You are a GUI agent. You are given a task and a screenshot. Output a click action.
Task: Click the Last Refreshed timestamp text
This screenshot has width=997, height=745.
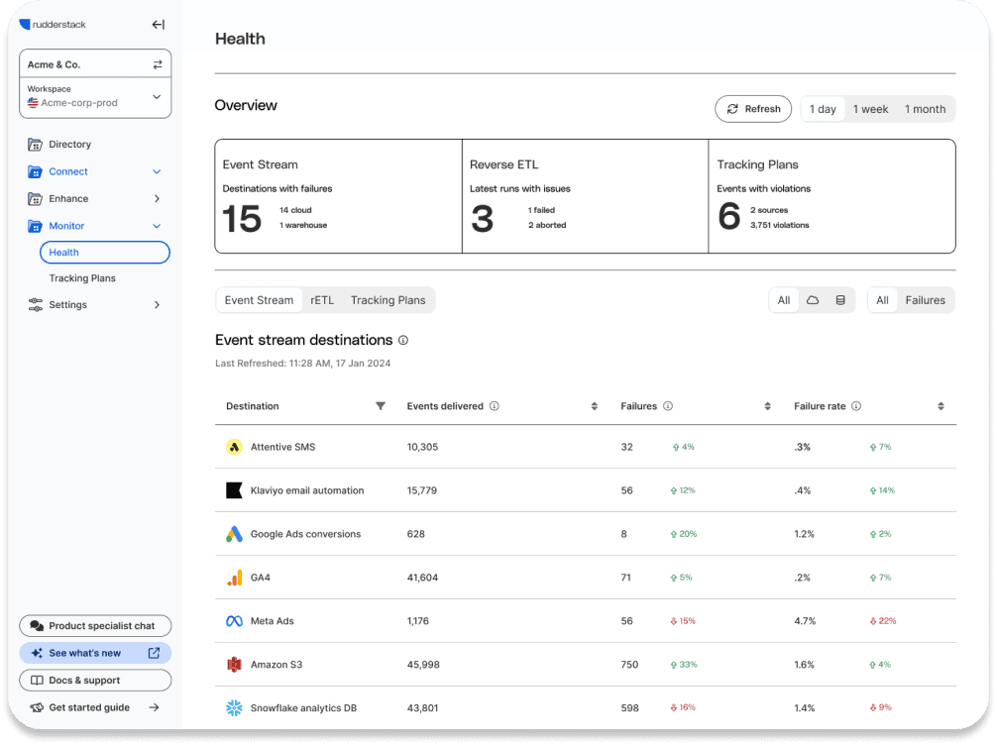[302, 364]
